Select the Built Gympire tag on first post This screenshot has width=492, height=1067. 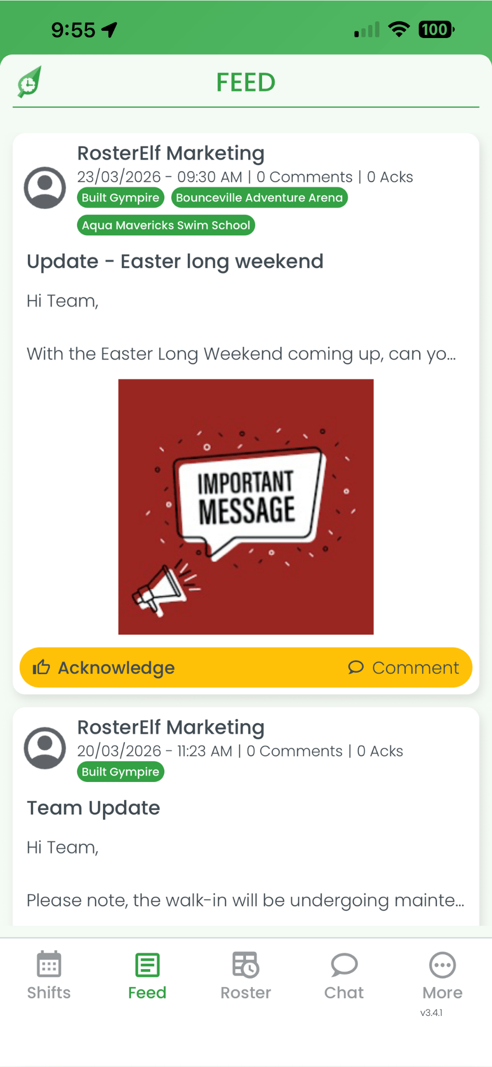120,197
